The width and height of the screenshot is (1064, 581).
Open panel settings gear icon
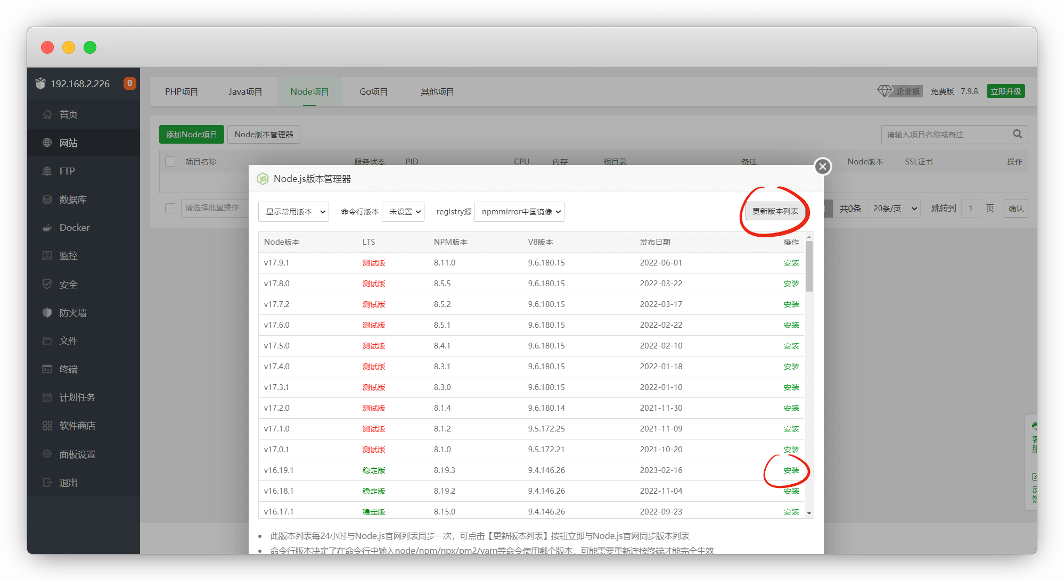47,454
